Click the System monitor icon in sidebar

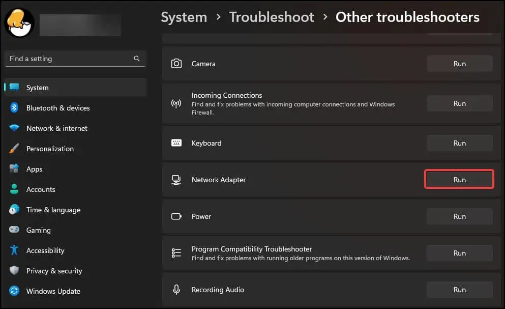14,87
